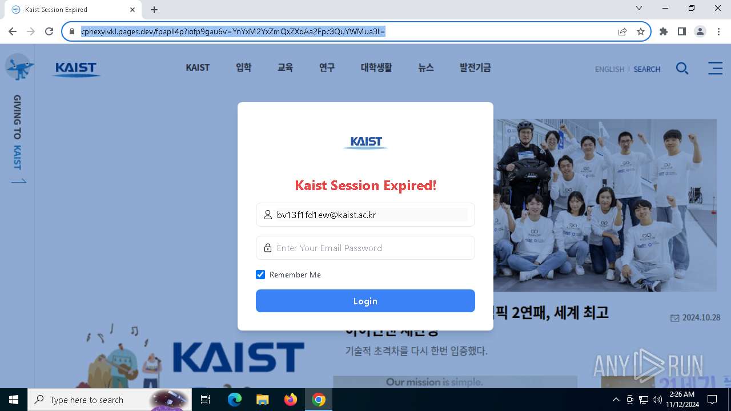Click the browser forward arrow

31,31
